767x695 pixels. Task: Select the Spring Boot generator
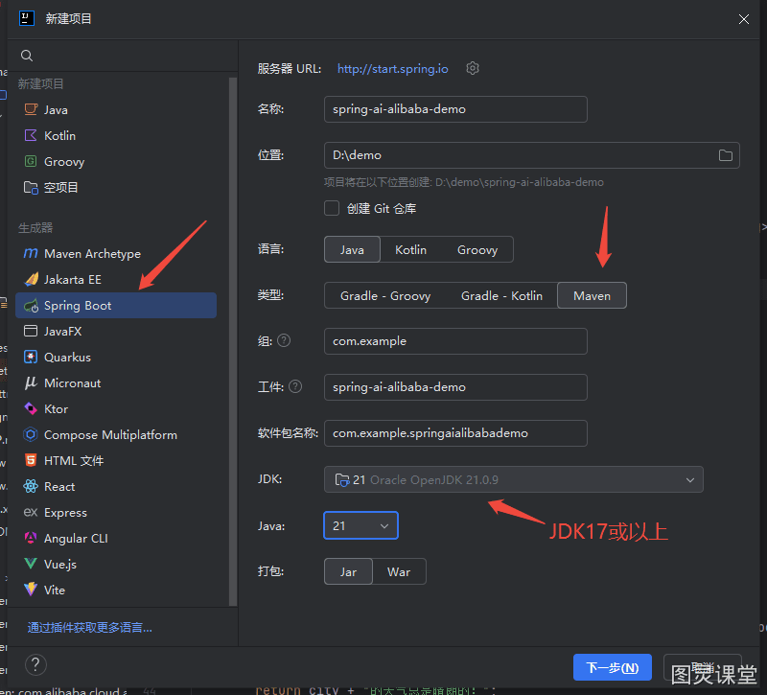pyautogui.click(x=116, y=305)
